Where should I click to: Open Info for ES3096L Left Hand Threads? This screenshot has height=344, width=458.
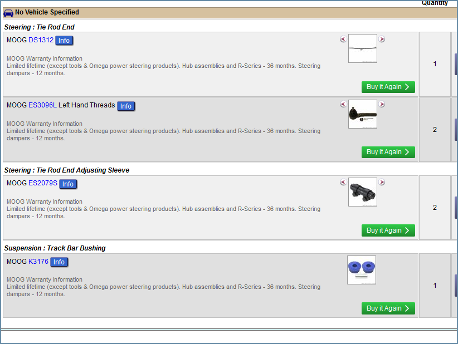tap(126, 106)
